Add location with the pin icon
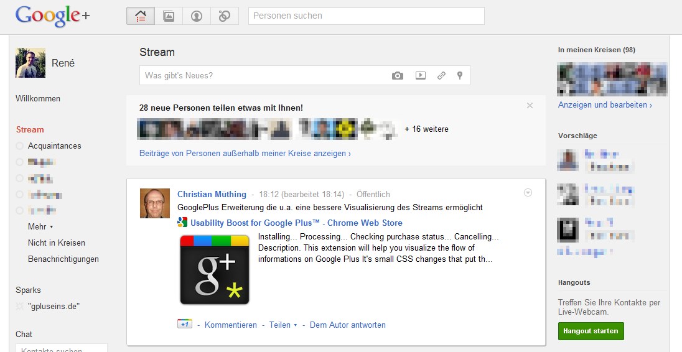The width and height of the screenshot is (682, 352). click(460, 76)
